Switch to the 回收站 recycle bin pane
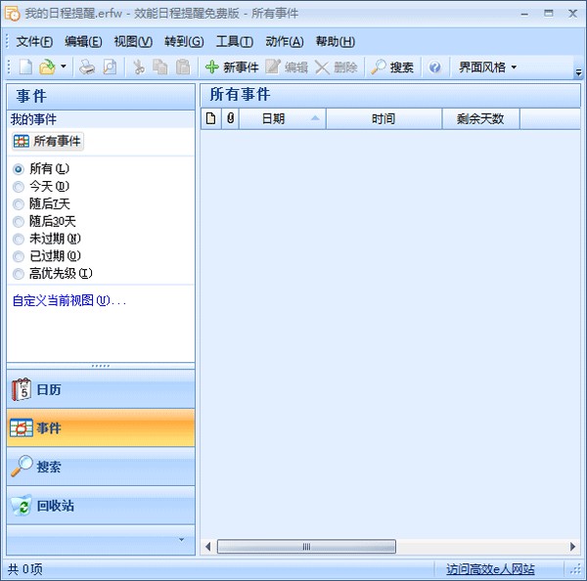Viewport: 587px width, 581px height. [x=101, y=506]
